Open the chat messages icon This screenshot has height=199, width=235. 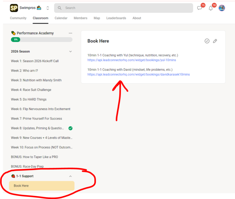pos(199,8)
